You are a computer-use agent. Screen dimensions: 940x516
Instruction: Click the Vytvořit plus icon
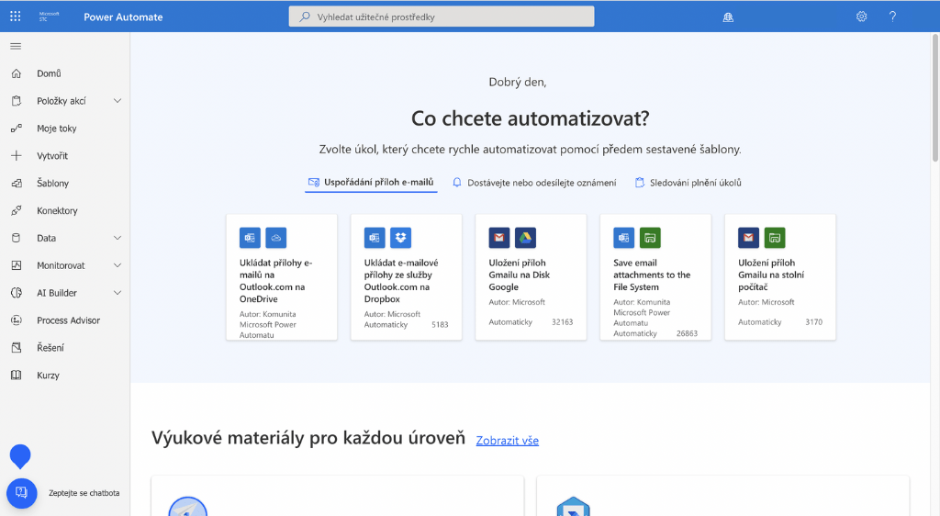16,156
